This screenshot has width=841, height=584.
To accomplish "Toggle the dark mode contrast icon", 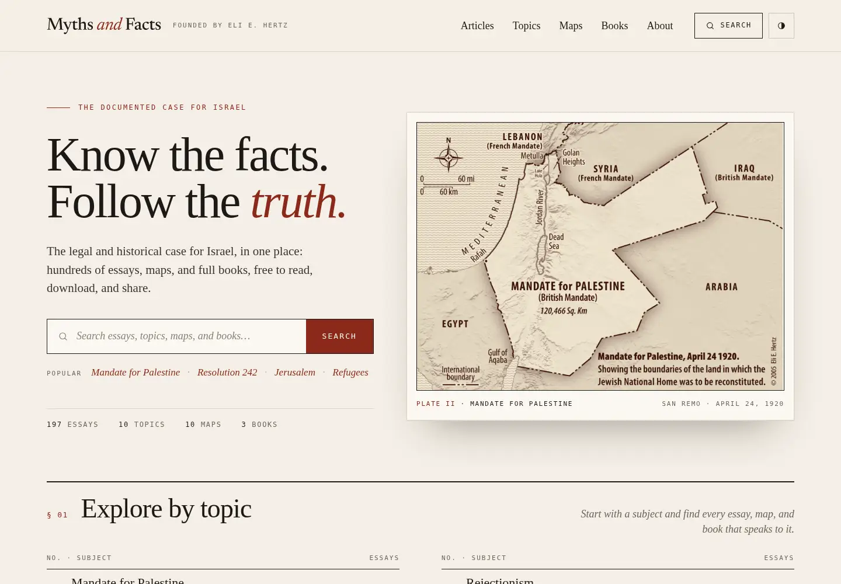I will click(781, 26).
